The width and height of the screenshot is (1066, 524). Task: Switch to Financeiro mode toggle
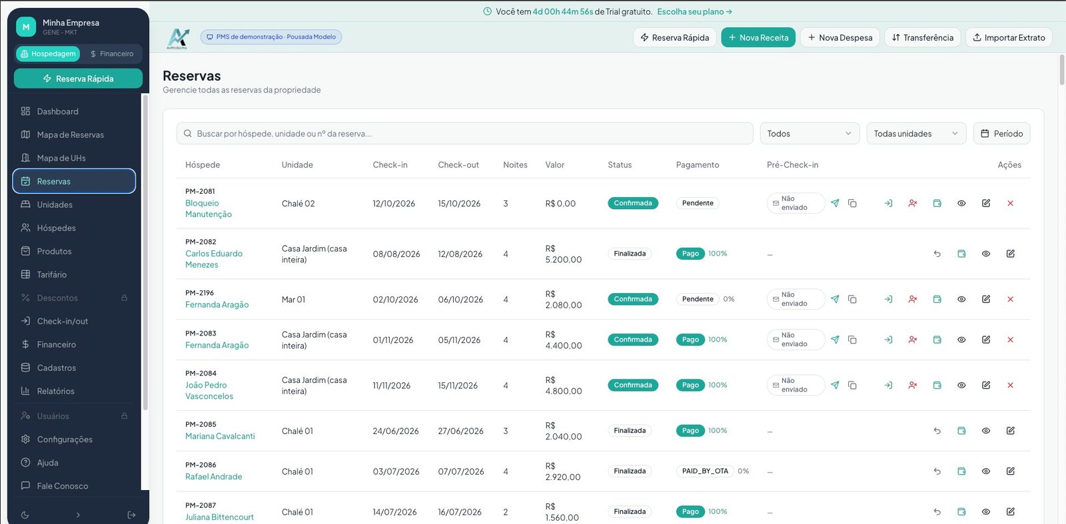coord(111,53)
